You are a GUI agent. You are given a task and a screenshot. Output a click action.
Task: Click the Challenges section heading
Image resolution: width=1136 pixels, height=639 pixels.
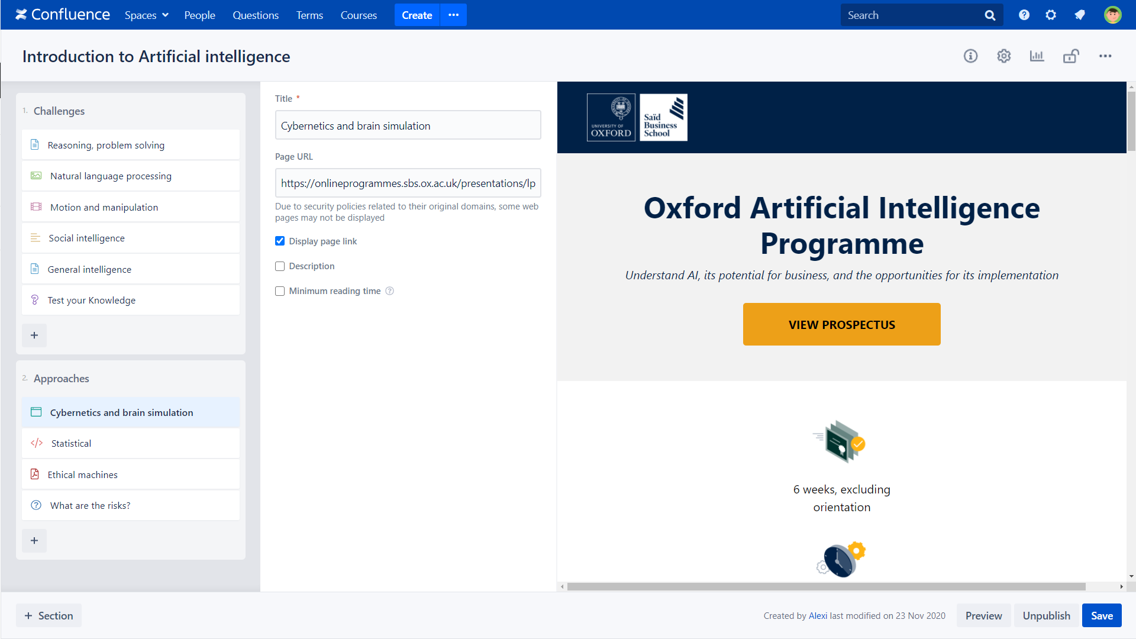pyautogui.click(x=59, y=111)
